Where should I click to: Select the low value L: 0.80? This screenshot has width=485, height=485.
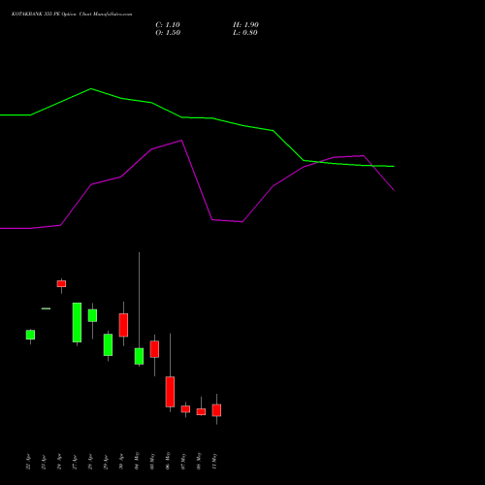coord(245,33)
